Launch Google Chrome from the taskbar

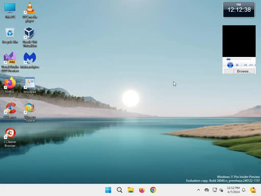(153, 190)
